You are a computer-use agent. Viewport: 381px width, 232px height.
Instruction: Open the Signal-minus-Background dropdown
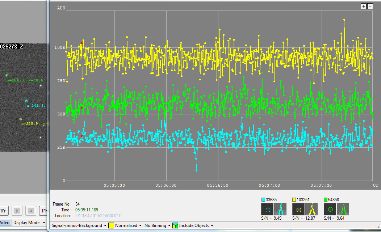(79, 225)
